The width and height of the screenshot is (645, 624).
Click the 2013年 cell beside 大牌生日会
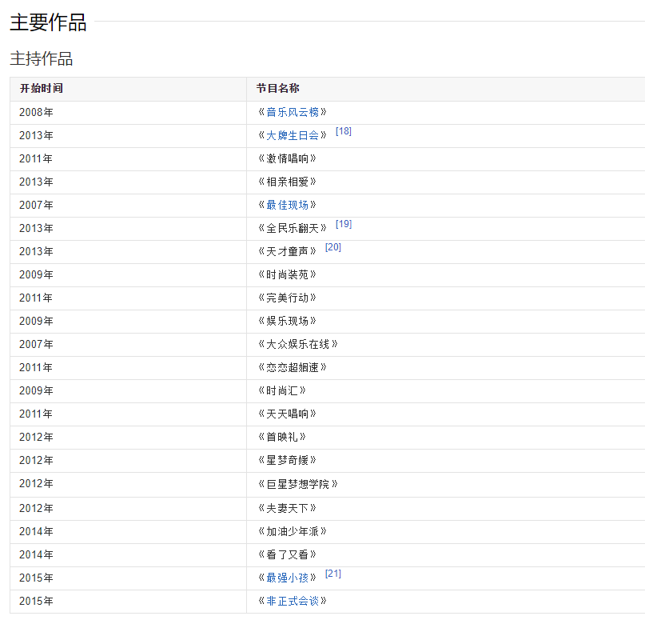click(x=128, y=135)
